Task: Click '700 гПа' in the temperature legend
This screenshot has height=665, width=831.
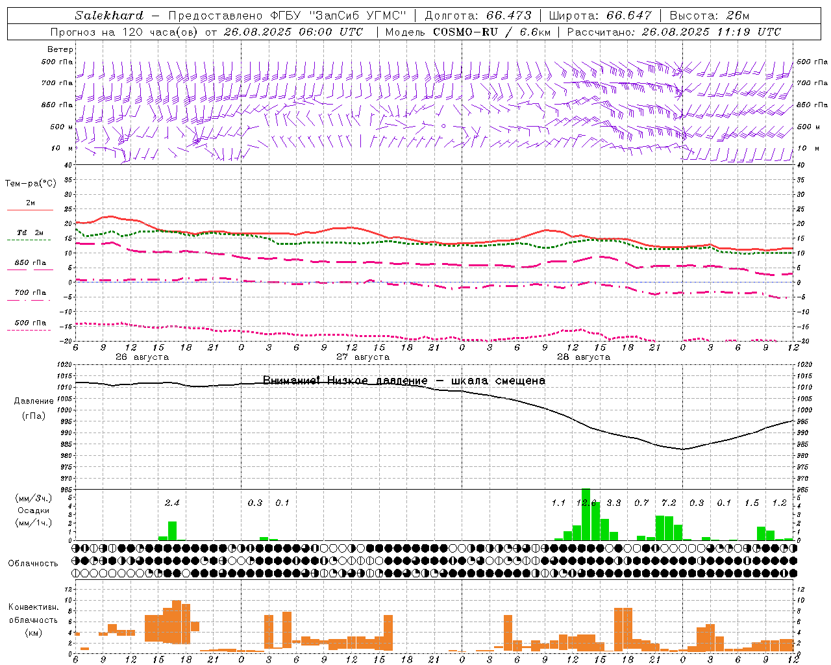Action: (x=31, y=293)
